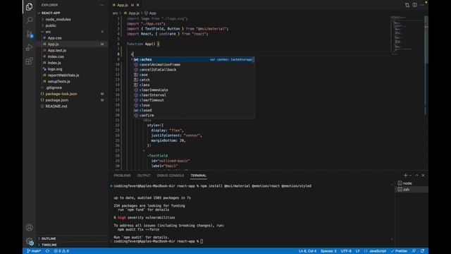Click Ln 8, Col 4 cursor position
The width and height of the screenshot is (451, 254).
coord(307,251)
